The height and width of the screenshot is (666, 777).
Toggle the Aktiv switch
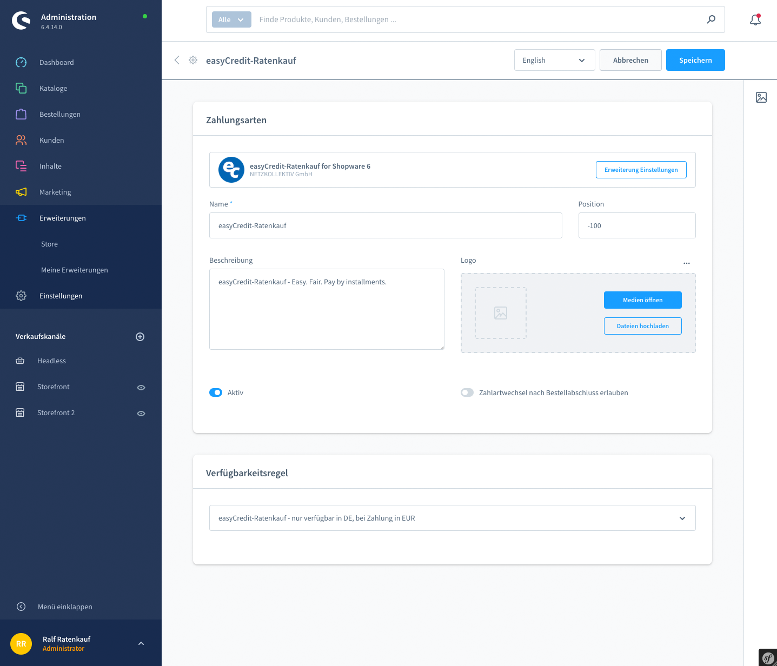point(216,392)
